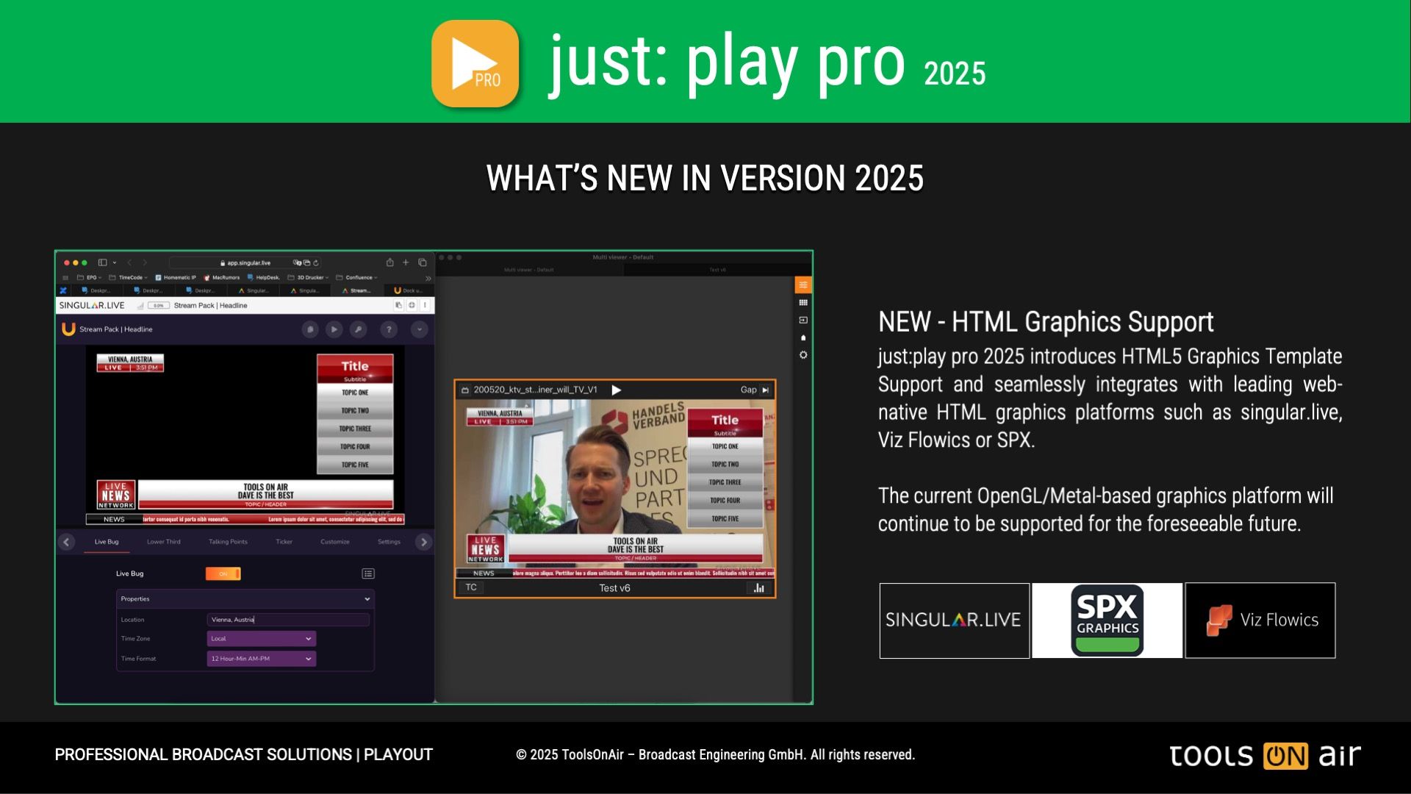Click the gear settings icon in viewer sidebar
The image size is (1411, 794).
[x=803, y=355]
